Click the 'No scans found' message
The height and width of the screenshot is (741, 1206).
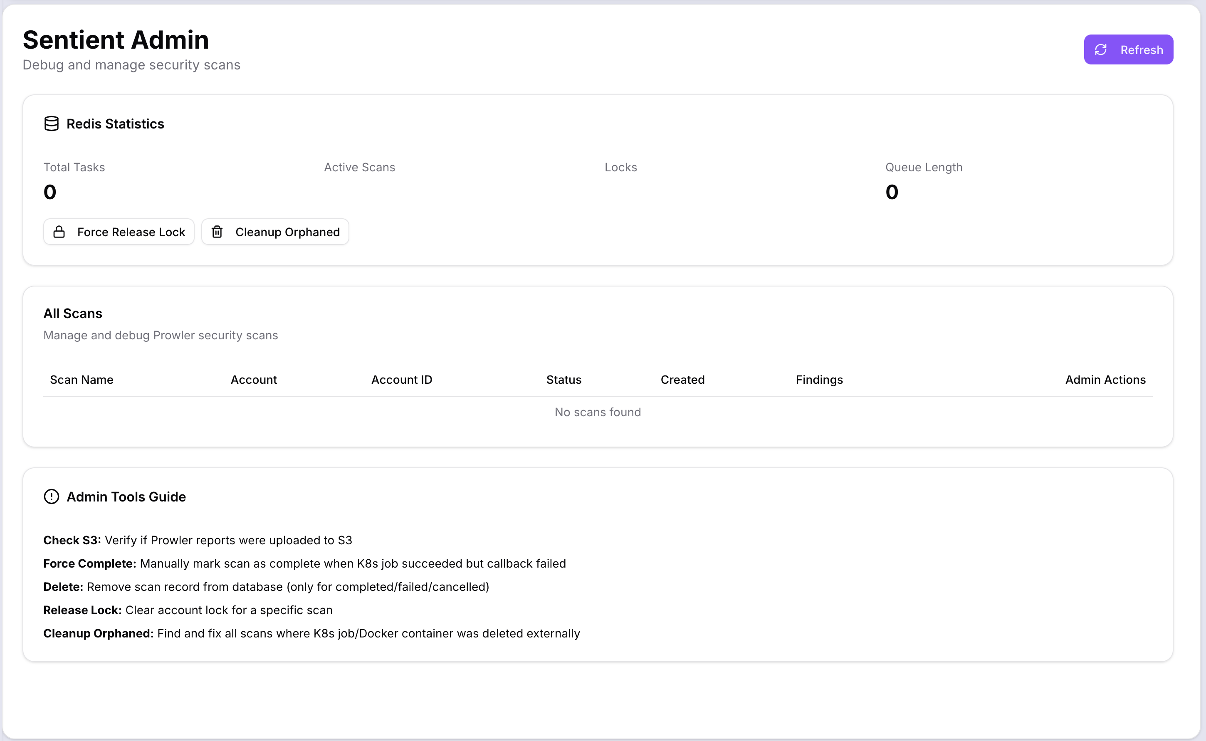coord(598,412)
